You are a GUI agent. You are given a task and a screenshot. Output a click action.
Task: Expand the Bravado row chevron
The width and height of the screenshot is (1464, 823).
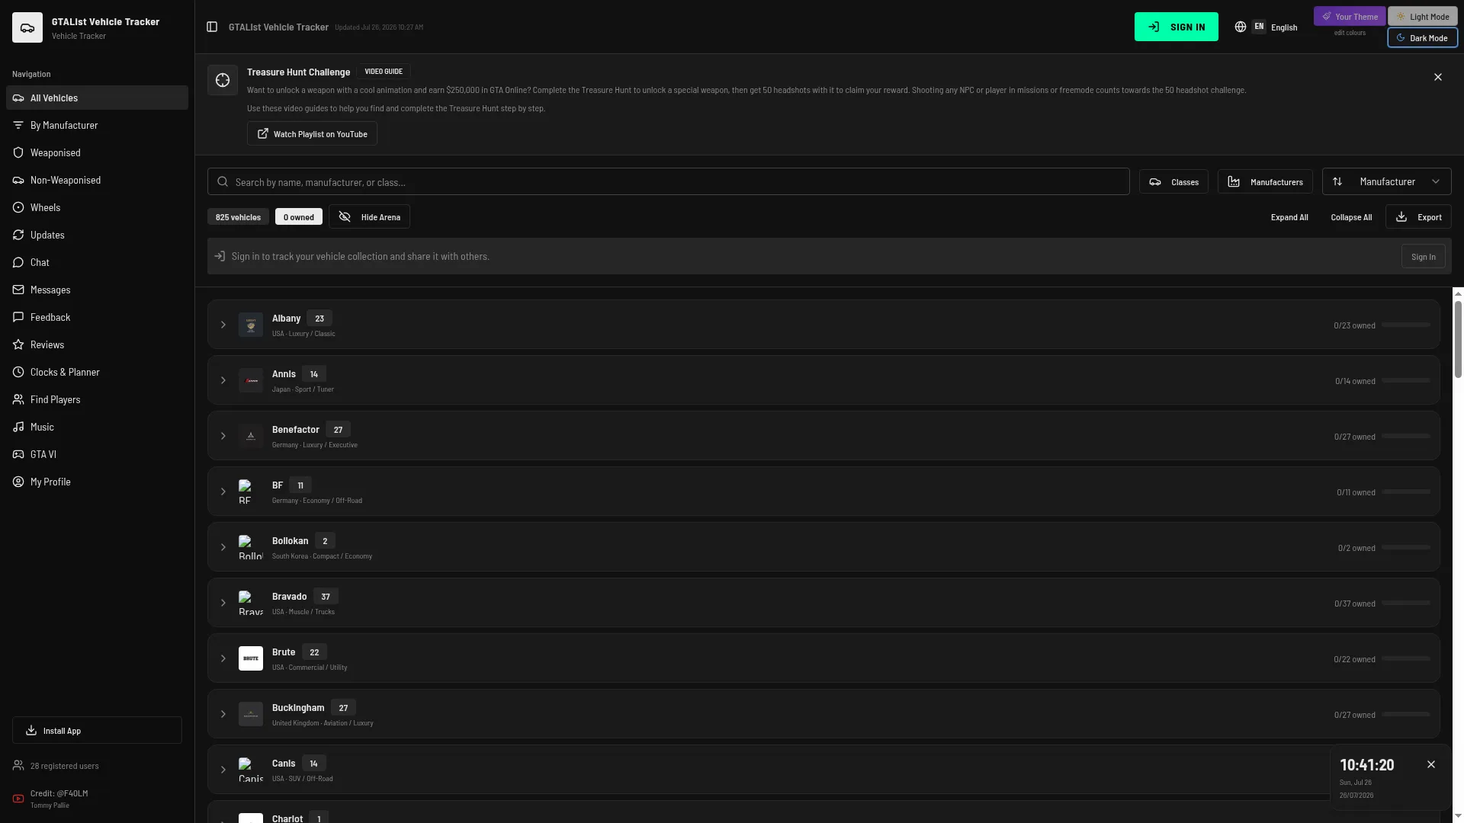223,603
